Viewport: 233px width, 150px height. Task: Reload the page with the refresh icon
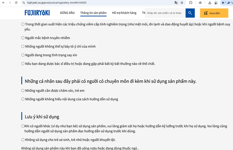[x=16, y=3]
